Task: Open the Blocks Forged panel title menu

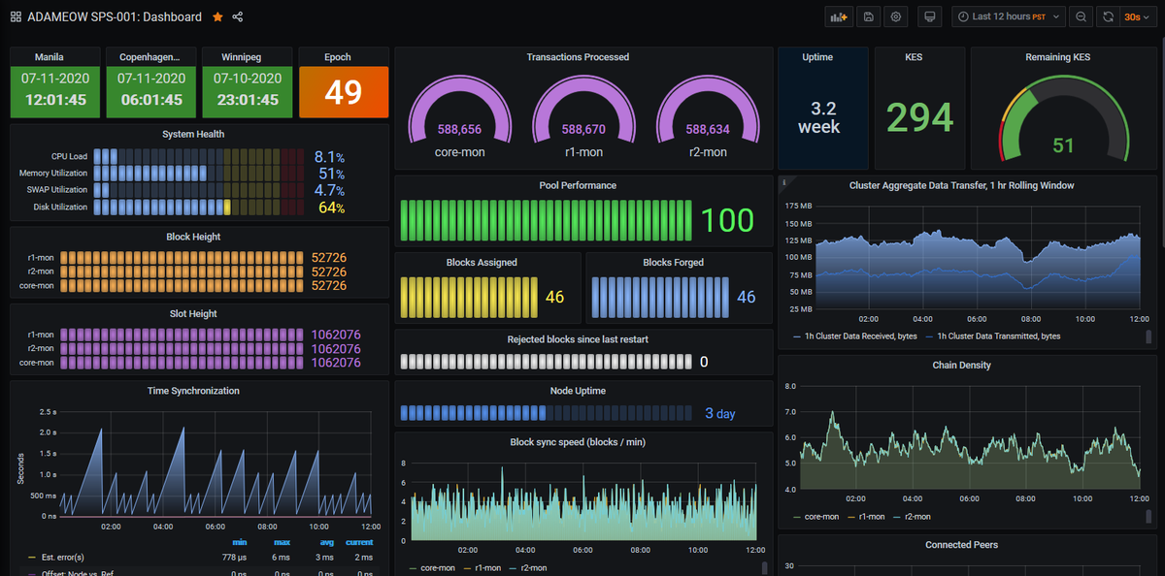Action: pos(673,263)
